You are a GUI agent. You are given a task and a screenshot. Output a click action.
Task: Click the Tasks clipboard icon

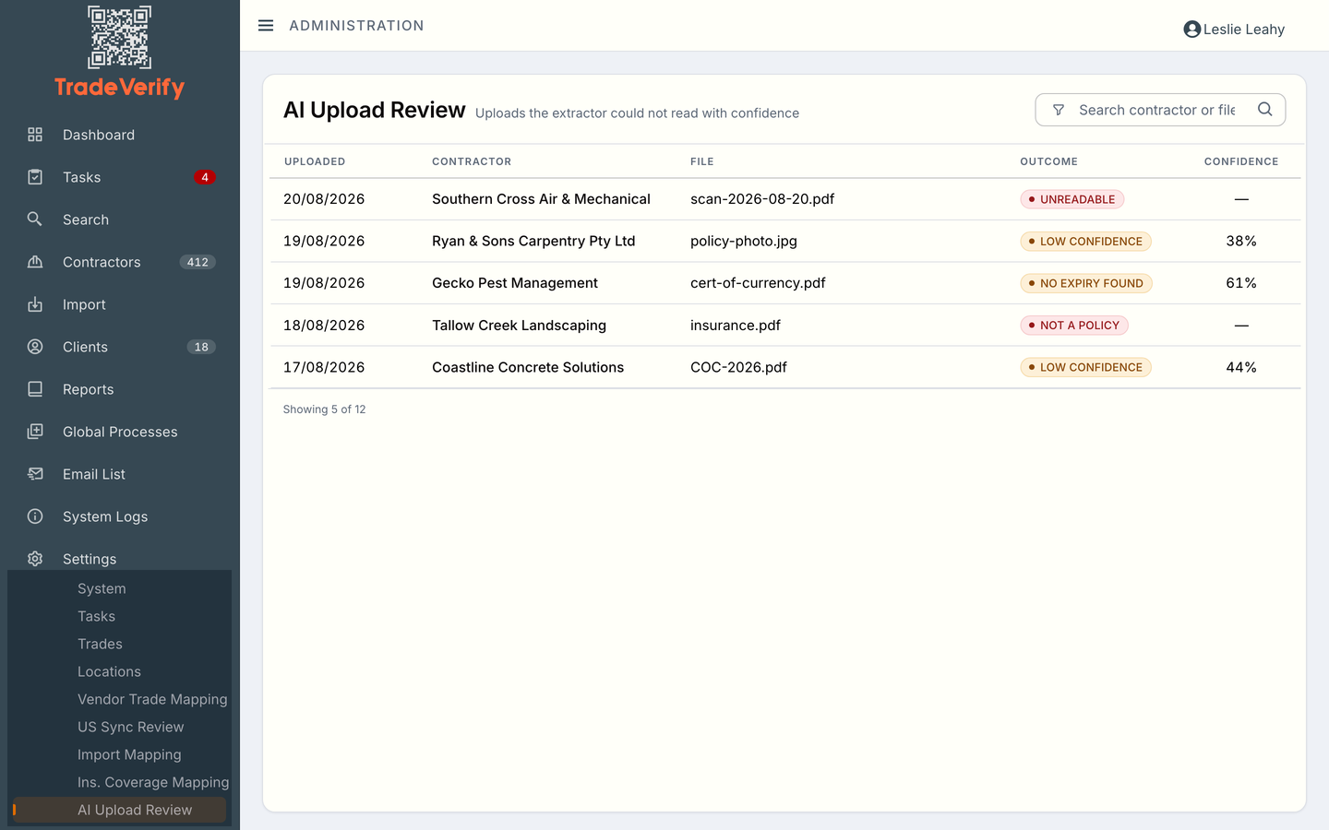click(x=35, y=177)
